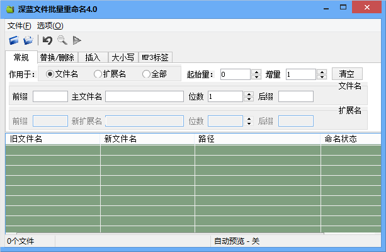Screen dimensions: 386x252
Task: Increase the 增量 value with up arrow
Action: click(x=322, y=72)
